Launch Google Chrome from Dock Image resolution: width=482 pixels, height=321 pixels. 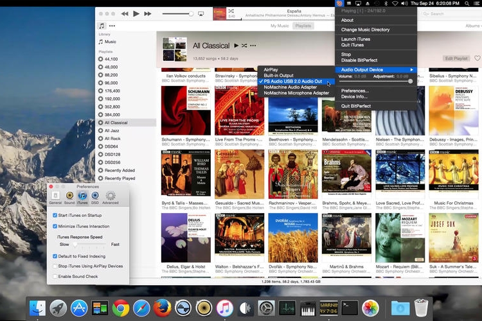pos(121,308)
